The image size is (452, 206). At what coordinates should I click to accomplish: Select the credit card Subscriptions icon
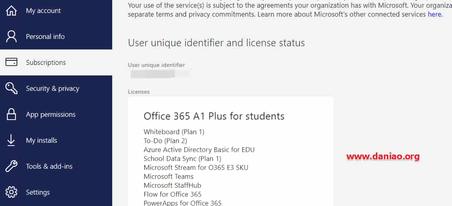tap(11, 62)
